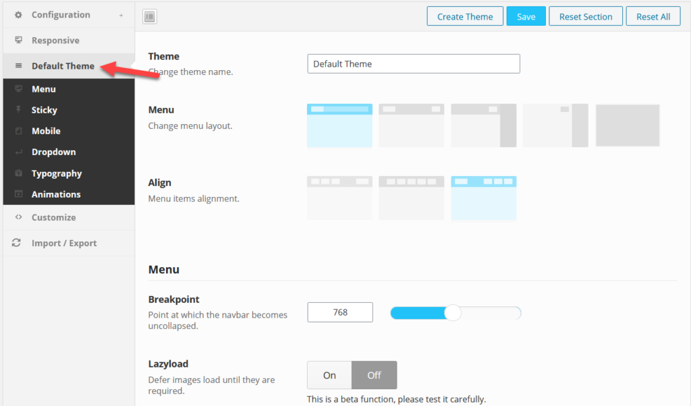
Task: Open the Mobile settings
Action: (x=69, y=132)
